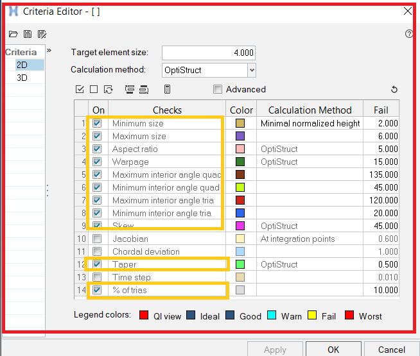Click the Jacobian pale yellow swatch
Image resolution: width=420 pixels, height=356 pixels.
240,239
